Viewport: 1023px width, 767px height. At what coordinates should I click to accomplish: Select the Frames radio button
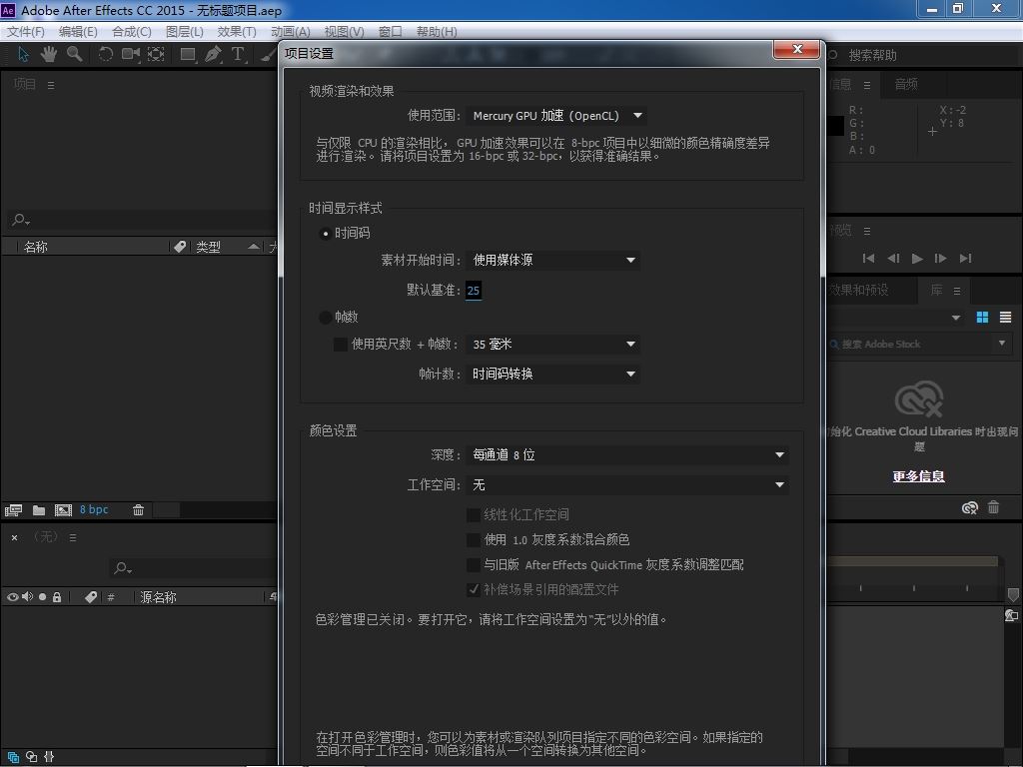(326, 318)
